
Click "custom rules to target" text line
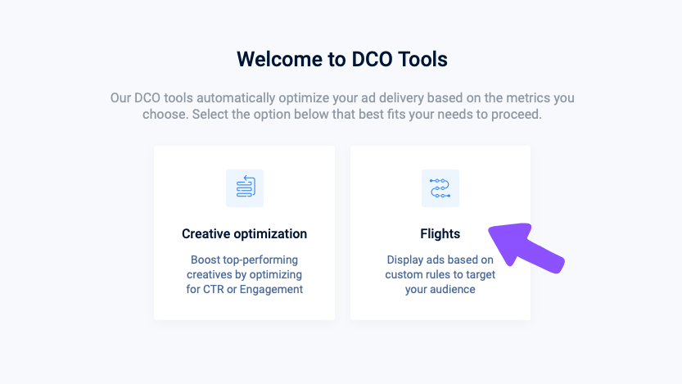[x=440, y=274]
